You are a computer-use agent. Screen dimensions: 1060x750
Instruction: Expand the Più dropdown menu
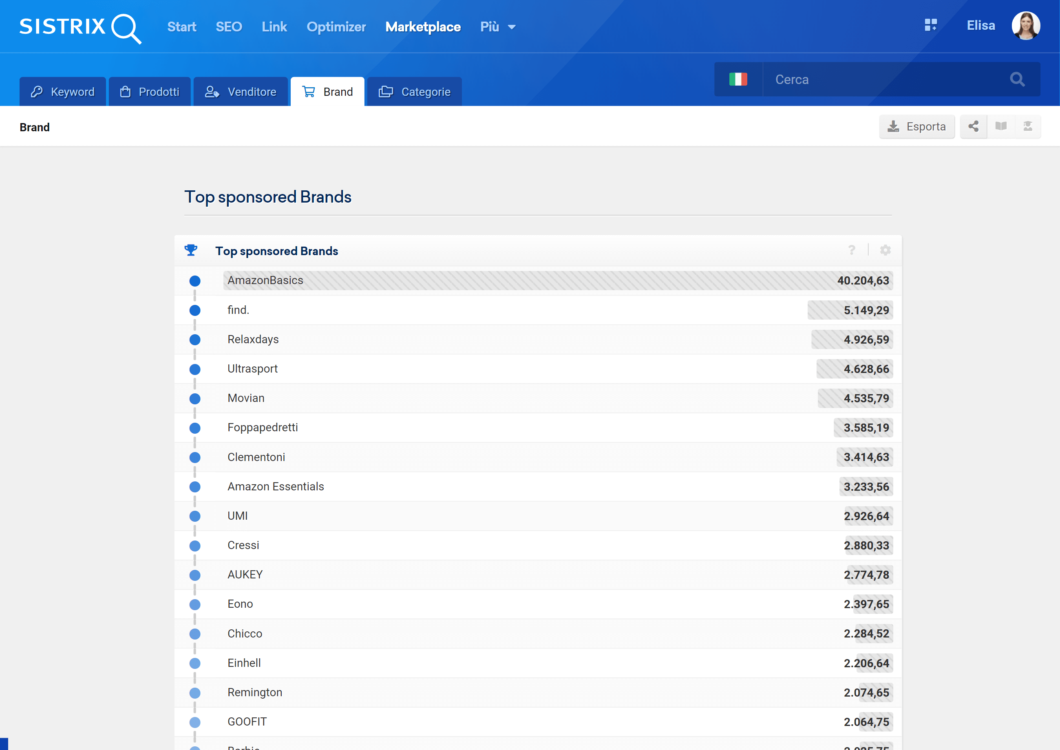498,27
